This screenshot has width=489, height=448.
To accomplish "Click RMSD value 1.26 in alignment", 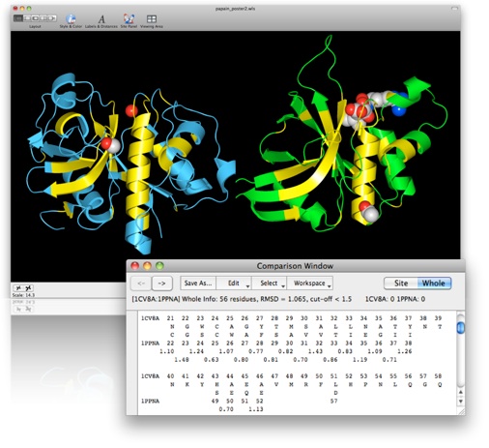I will coord(404,351).
